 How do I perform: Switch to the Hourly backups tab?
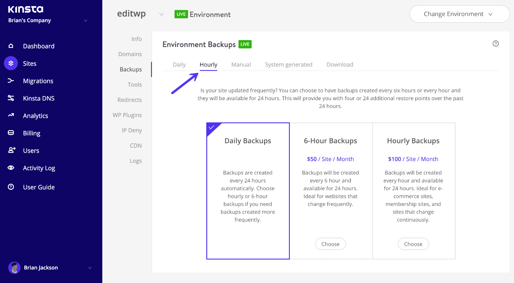point(208,64)
